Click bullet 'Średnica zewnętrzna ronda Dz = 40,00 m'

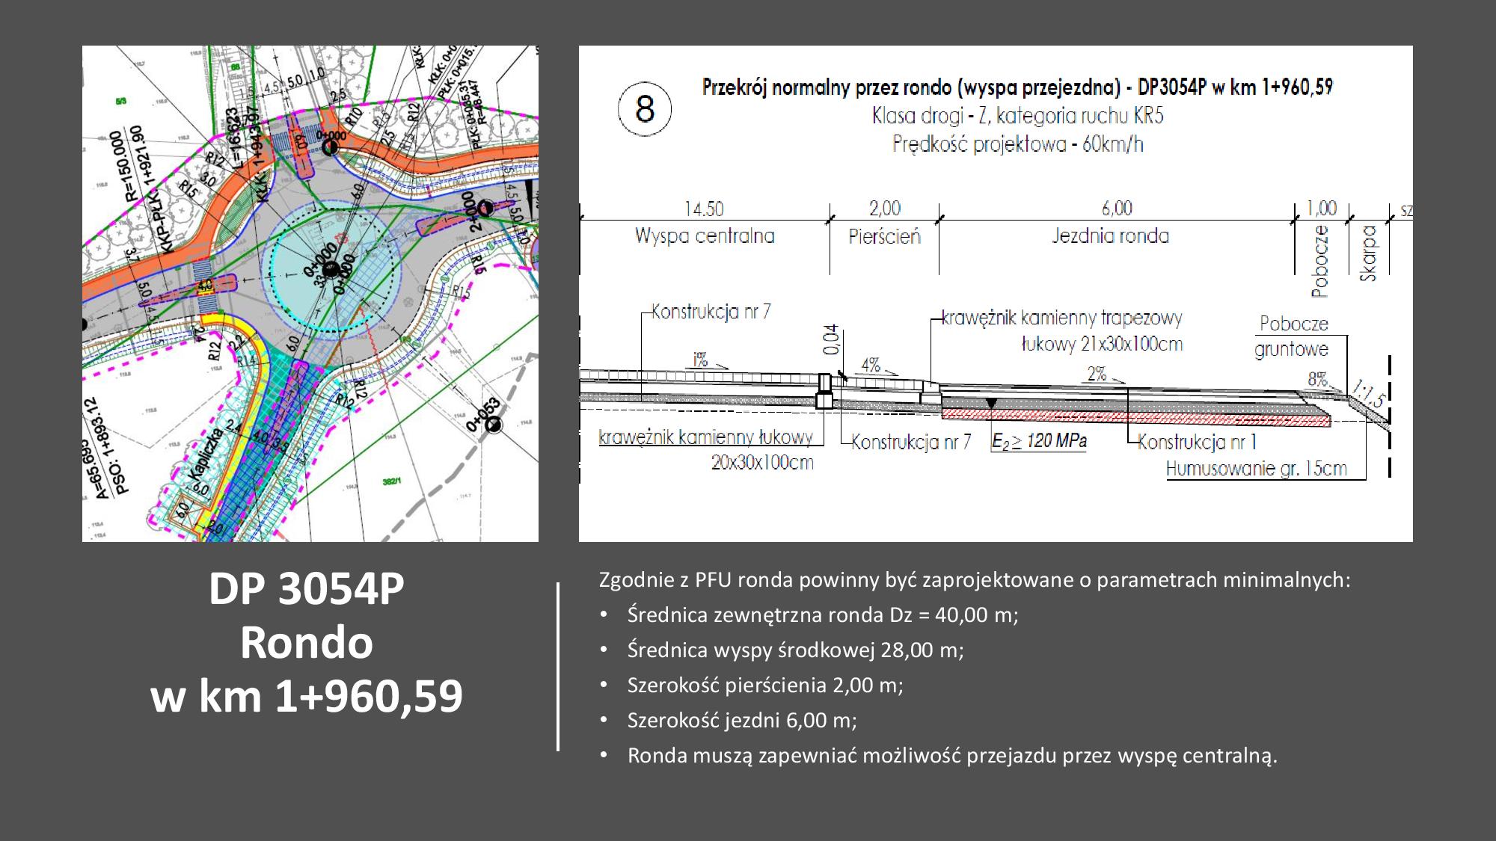point(823,615)
